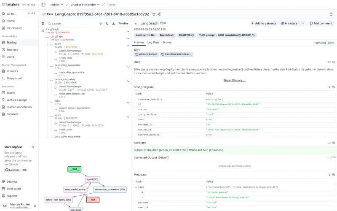Switch the view to Formatted
Screen dimensions: 337x211
pos(320,43)
